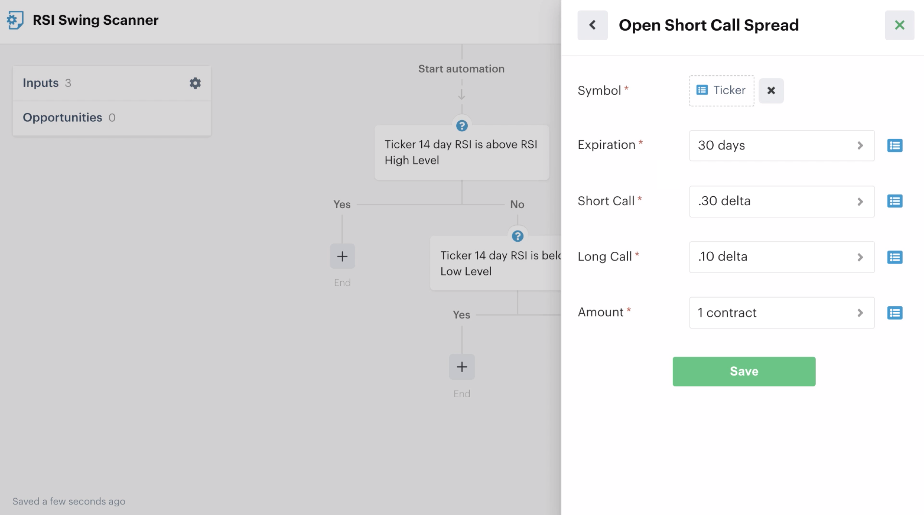Add an action under the second Yes branch

click(x=462, y=367)
